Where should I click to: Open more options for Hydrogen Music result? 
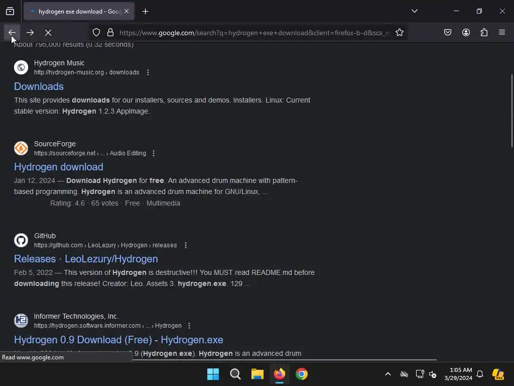[148, 72]
